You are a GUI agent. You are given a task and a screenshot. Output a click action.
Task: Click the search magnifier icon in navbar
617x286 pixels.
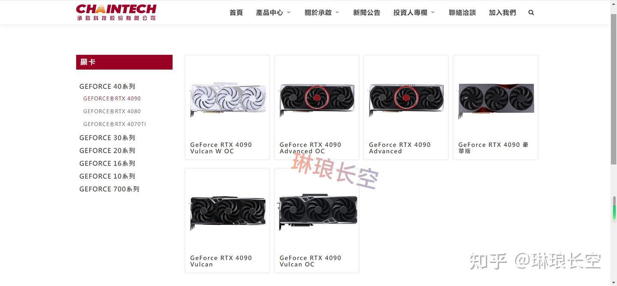531,13
